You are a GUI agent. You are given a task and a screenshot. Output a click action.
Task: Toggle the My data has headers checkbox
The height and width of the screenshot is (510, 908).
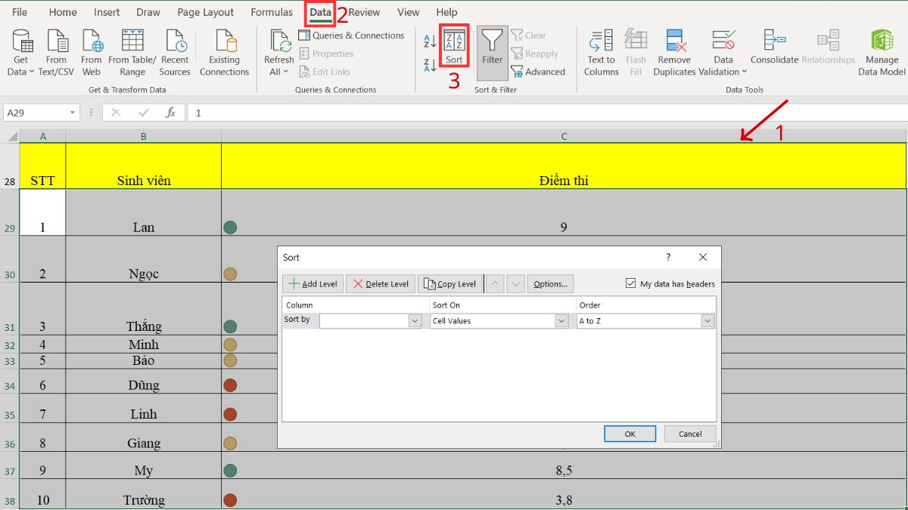point(631,283)
